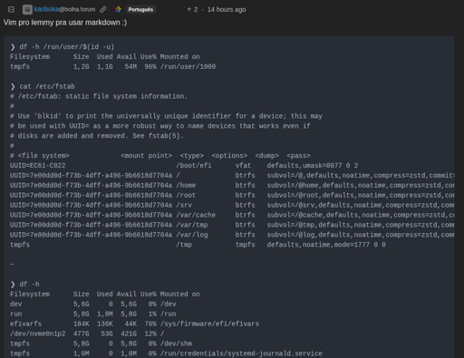The height and width of the screenshot is (358, 464).
Task: Open the comment permalink chain icon
Action: click(x=103, y=10)
